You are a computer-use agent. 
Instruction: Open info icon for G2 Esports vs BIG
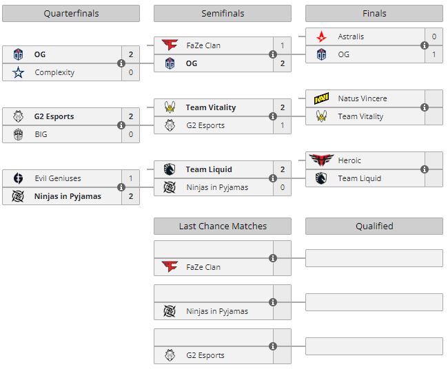121,125
